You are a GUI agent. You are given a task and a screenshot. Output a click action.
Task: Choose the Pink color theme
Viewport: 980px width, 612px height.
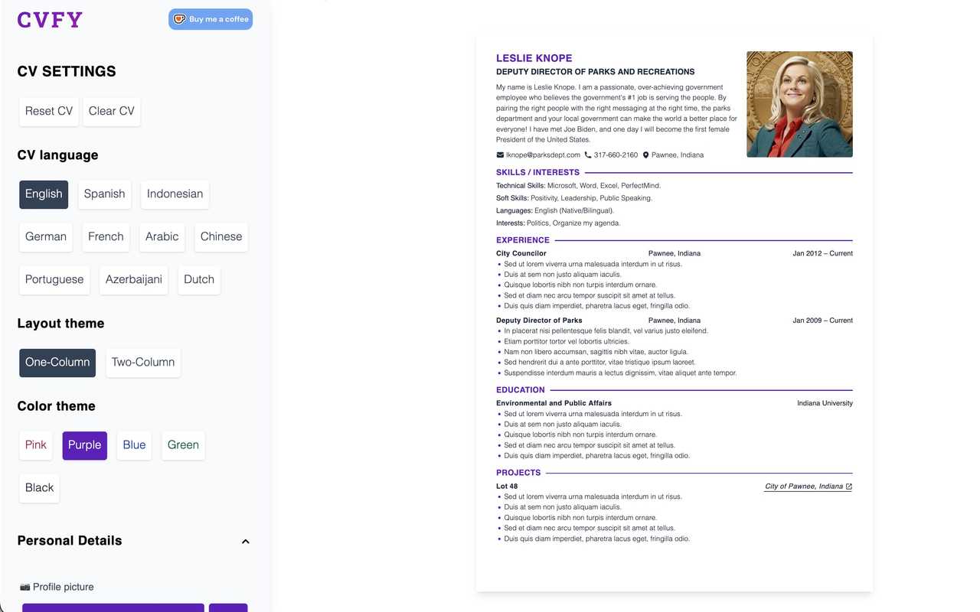coord(36,445)
